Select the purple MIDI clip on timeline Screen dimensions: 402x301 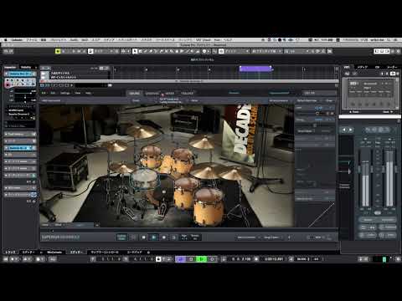[x=255, y=69]
